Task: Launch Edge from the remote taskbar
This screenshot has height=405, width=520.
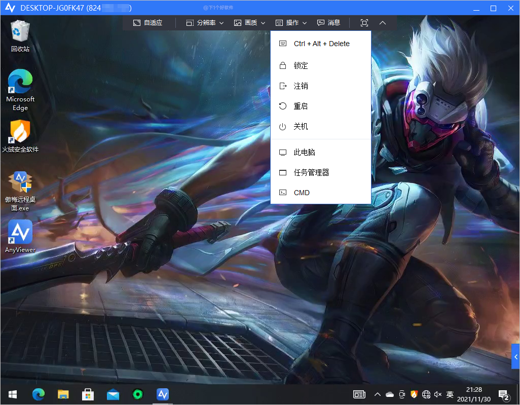Action: tap(39, 394)
